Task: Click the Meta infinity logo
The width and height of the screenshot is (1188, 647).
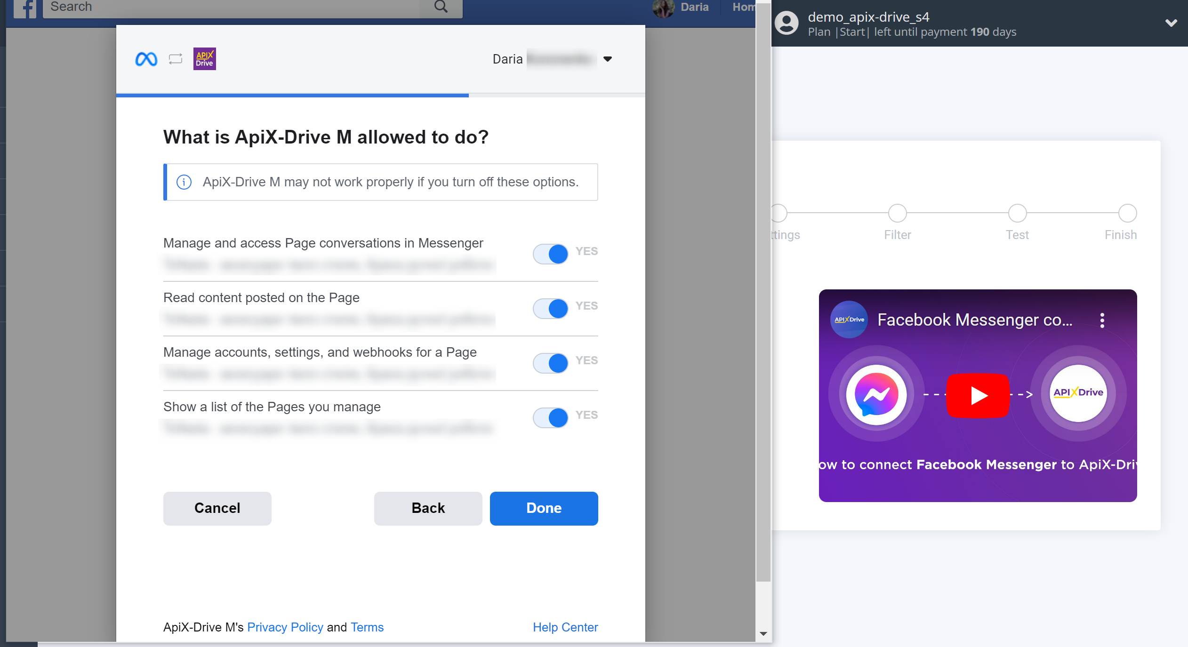Action: click(146, 59)
